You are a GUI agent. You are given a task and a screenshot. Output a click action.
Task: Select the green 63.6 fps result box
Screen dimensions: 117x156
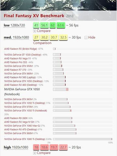pos(61,25)
